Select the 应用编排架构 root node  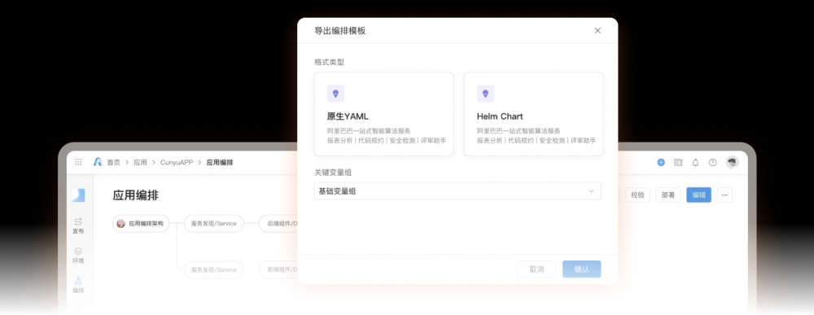pyautogui.click(x=141, y=224)
